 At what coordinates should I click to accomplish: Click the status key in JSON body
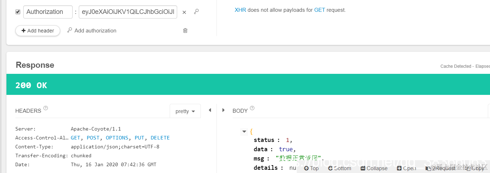click(x=264, y=140)
